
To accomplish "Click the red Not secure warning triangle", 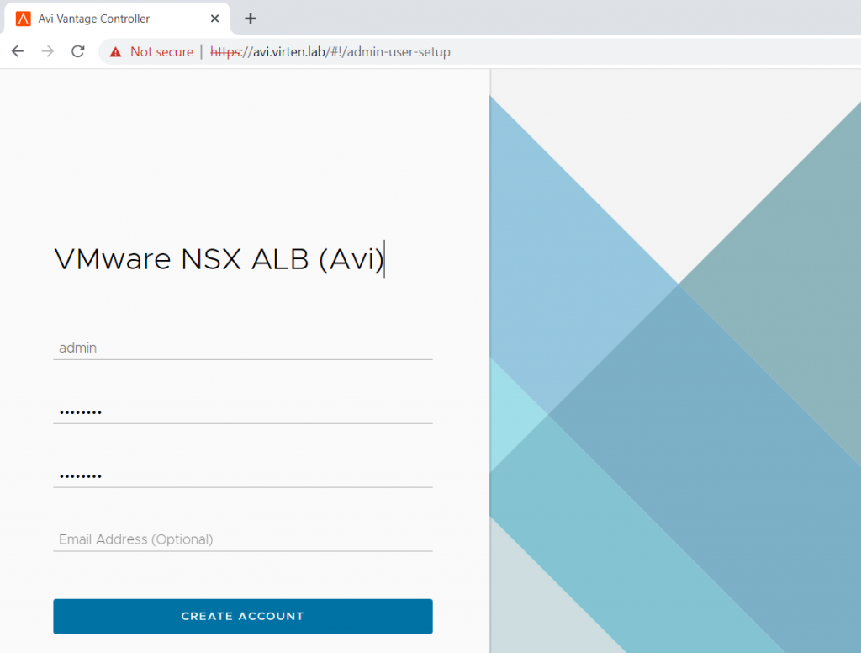I will tap(114, 51).
